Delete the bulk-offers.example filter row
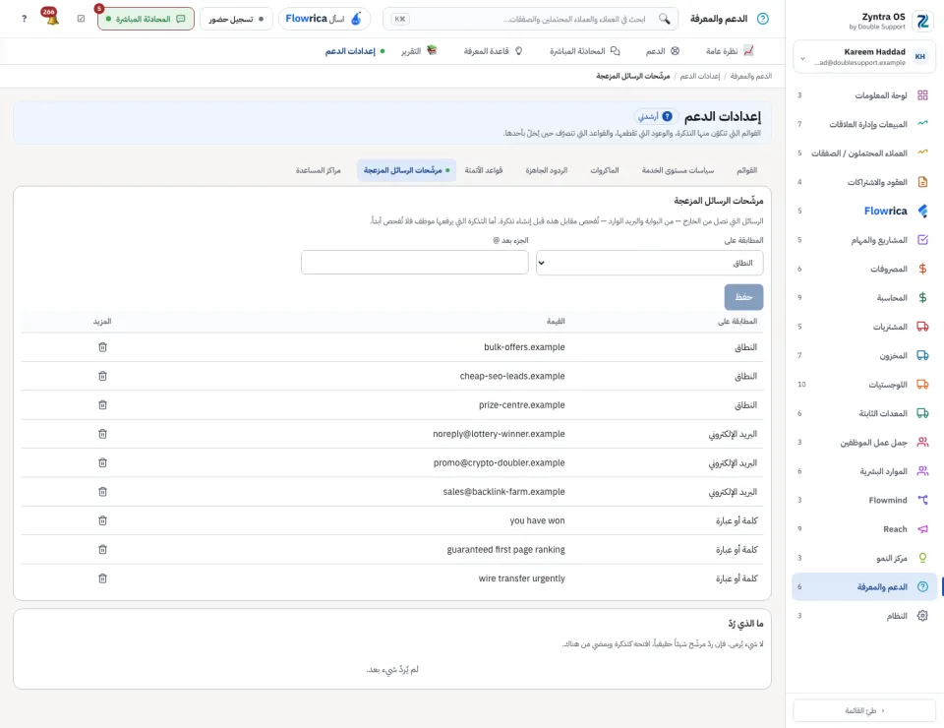 coord(102,347)
